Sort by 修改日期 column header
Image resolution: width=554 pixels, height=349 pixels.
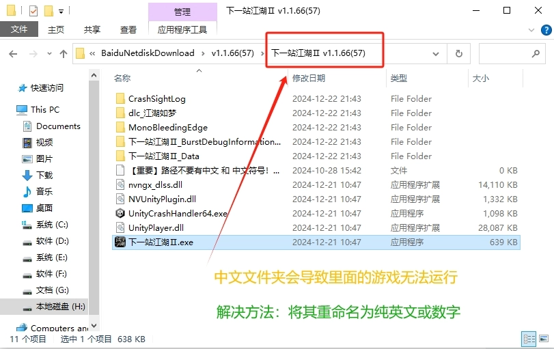309,79
